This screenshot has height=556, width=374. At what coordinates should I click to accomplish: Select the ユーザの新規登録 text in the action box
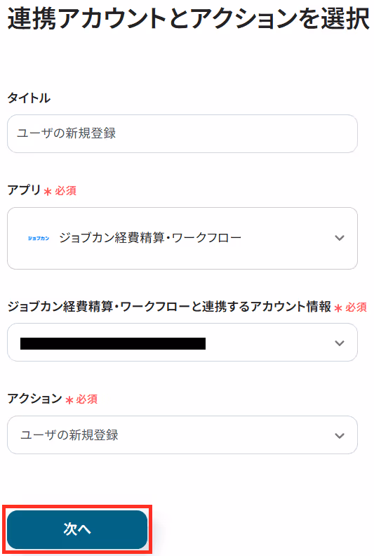coord(69,435)
